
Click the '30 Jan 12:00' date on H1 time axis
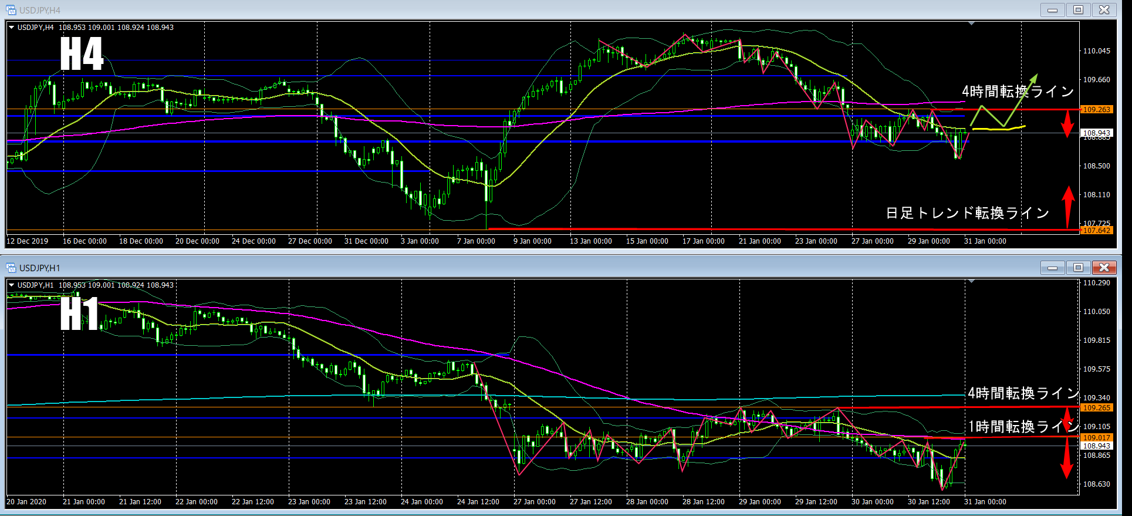click(929, 502)
